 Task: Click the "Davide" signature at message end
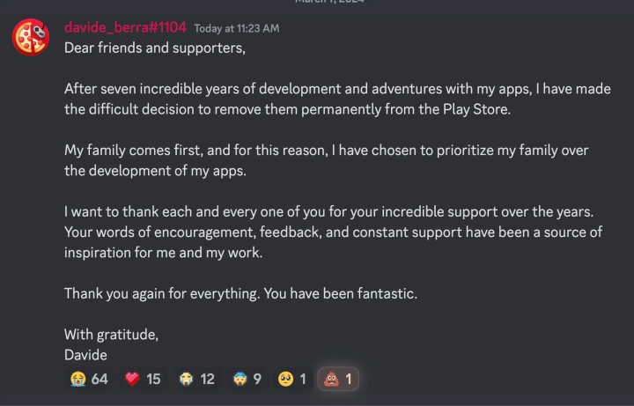pyautogui.click(x=85, y=354)
